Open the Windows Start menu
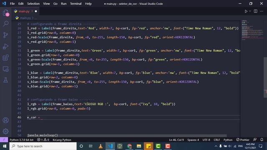 click(x=5, y=146)
